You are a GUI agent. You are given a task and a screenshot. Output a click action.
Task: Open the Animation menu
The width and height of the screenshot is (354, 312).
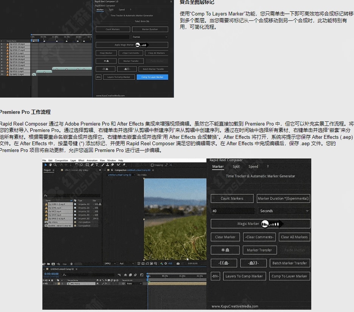click(92, 160)
